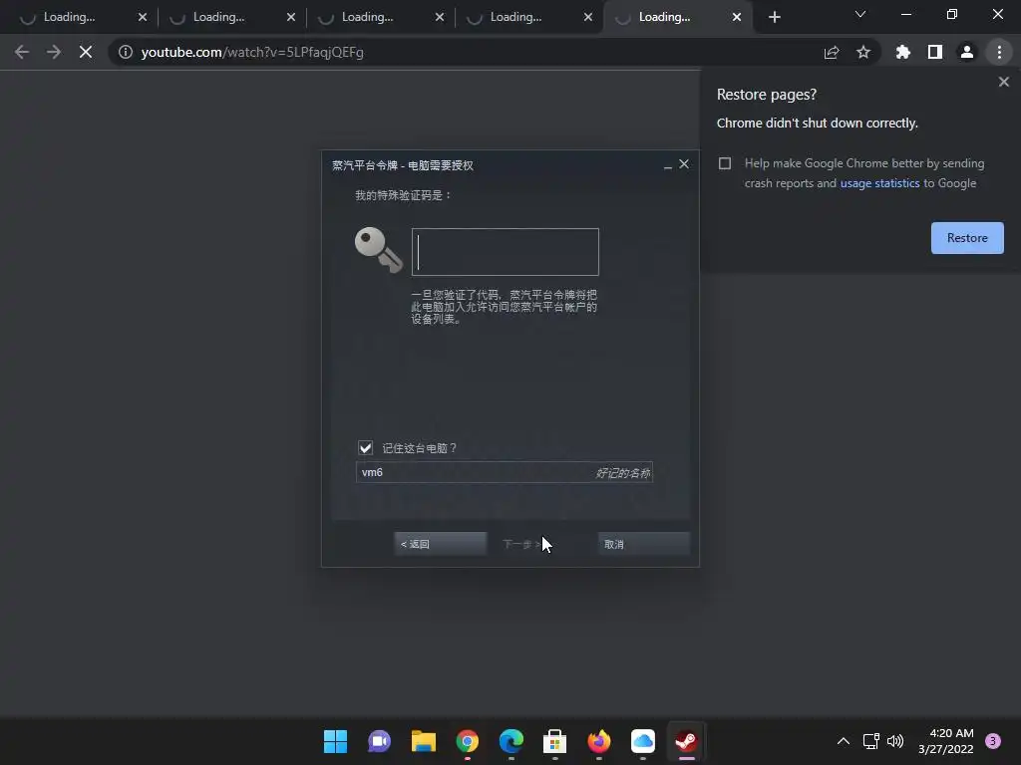Click the Steam Guard code input field
Screen dimensions: 1021x765
point(506,252)
